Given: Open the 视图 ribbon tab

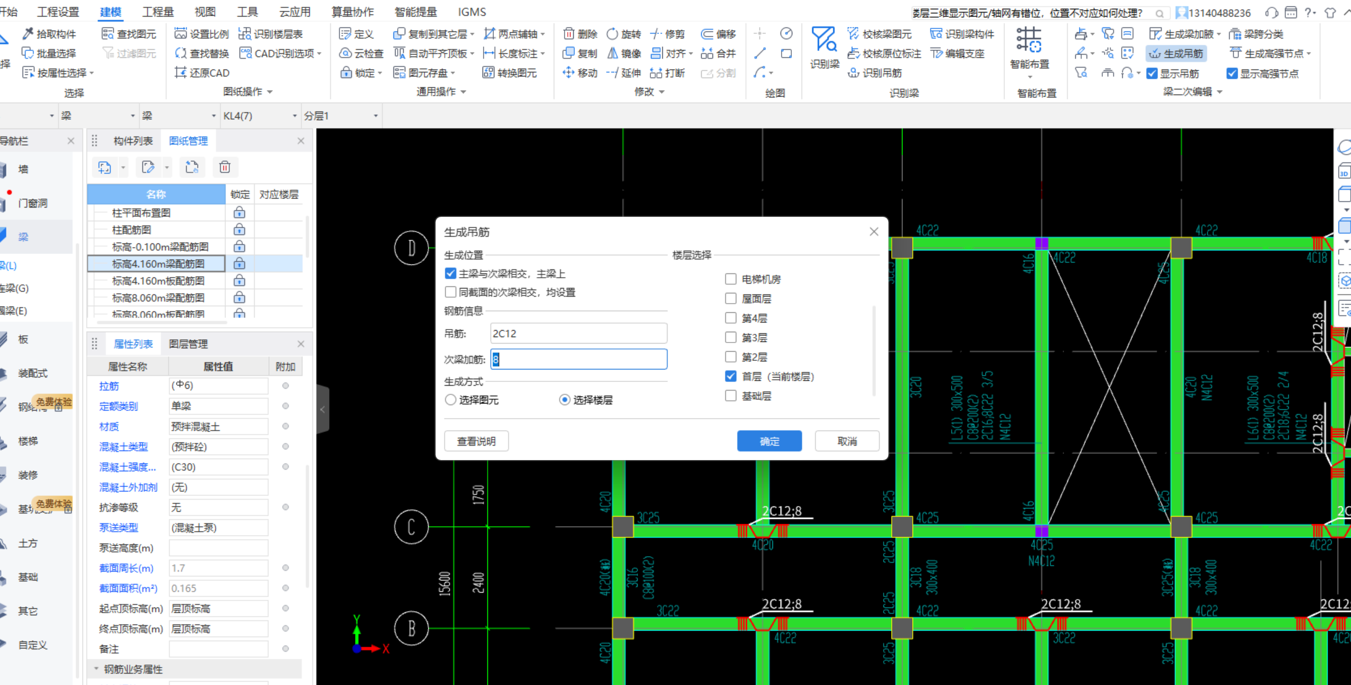Looking at the screenshot, I should 205,12.
